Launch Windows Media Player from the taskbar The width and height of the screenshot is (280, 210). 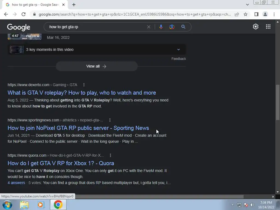point(41,205)
